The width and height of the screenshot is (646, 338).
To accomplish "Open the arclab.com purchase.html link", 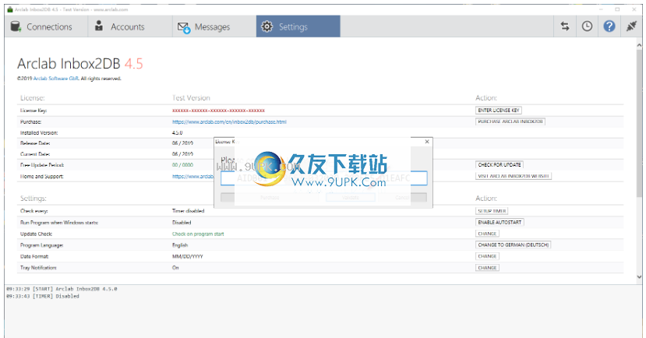I will 229,121.
